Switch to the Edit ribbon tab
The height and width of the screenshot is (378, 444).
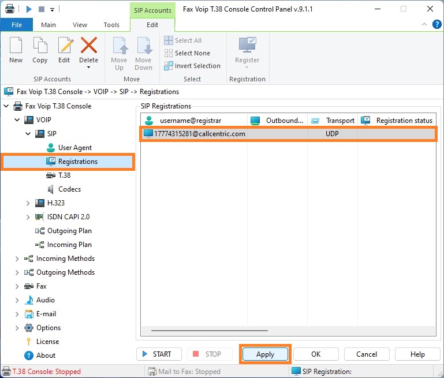point(152,25)
